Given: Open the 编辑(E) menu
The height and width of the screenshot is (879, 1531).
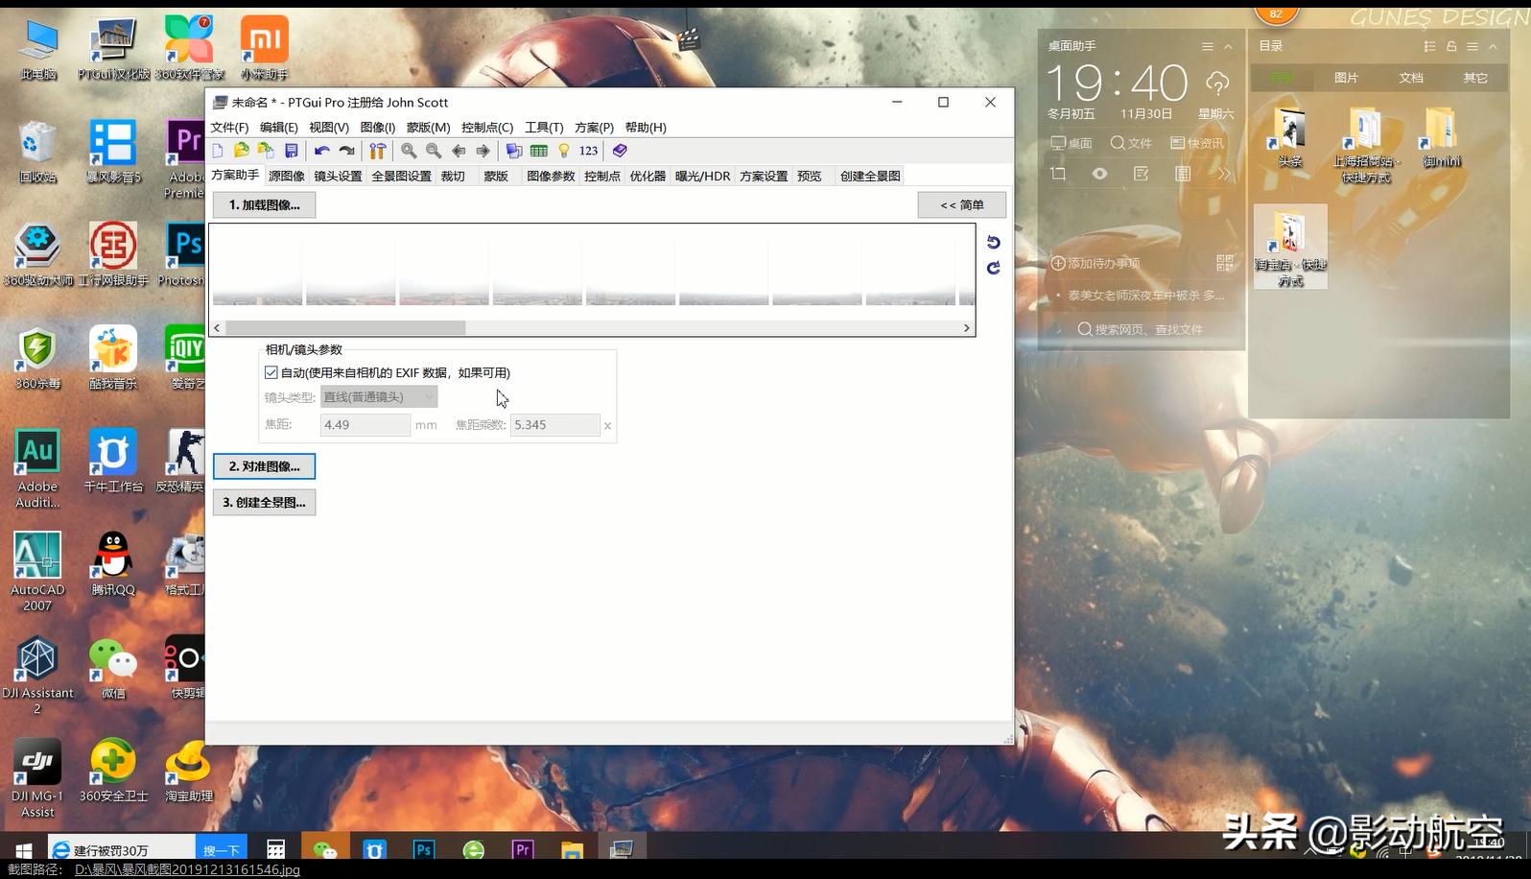Looking at the screenshot, I should click(279, 127).
